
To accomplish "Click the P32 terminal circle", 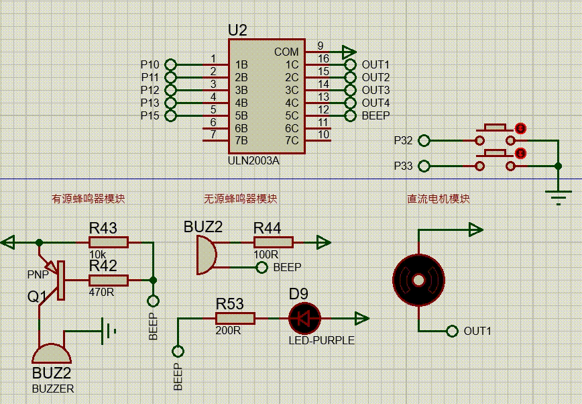I will tap(424, 140).
